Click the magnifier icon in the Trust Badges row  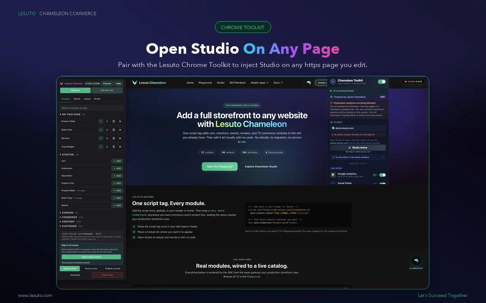pyautogui.click(x=101, y=147)
